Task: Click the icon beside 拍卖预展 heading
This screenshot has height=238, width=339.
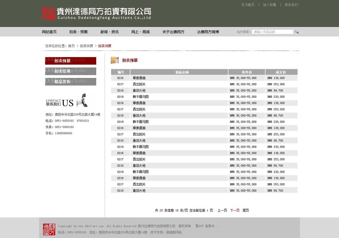Action: tap(115, 60)
